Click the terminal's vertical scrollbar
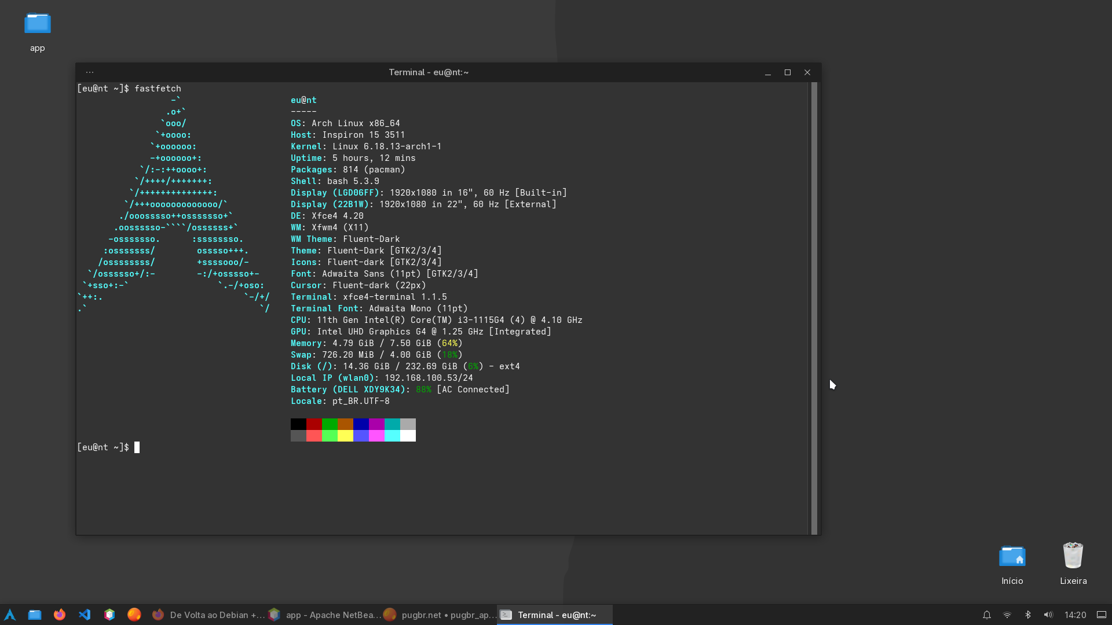 (814, 308)
